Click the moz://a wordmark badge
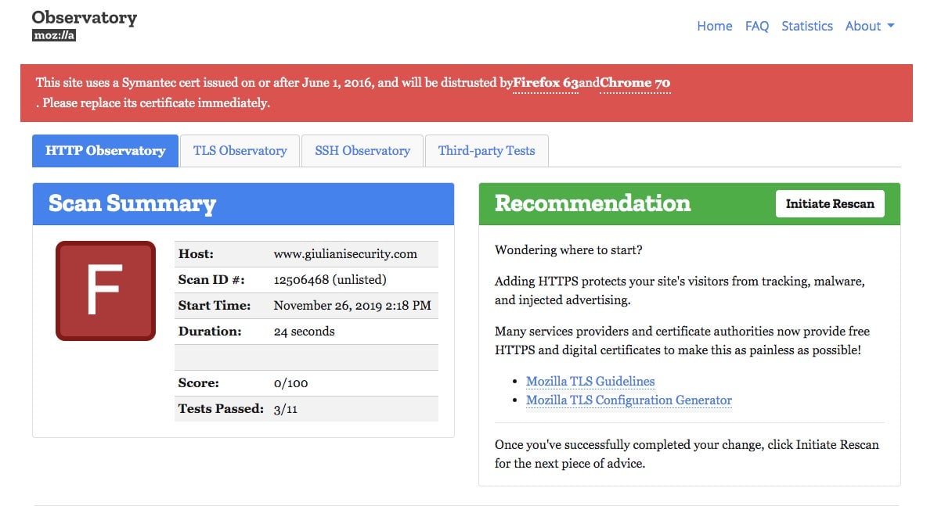The height and width of the screenshot is (506, 934). click(x=54, y=36)
